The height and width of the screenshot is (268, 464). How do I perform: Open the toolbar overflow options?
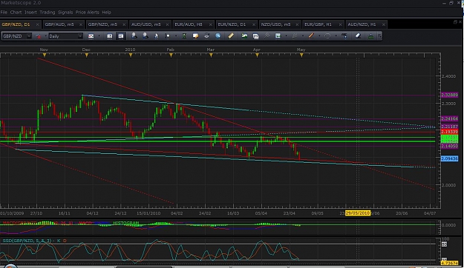(x=379, y=36)
